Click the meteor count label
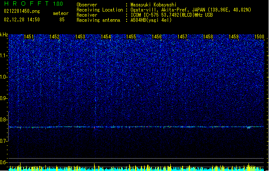269x171 pixels. [x=61, y=13]
